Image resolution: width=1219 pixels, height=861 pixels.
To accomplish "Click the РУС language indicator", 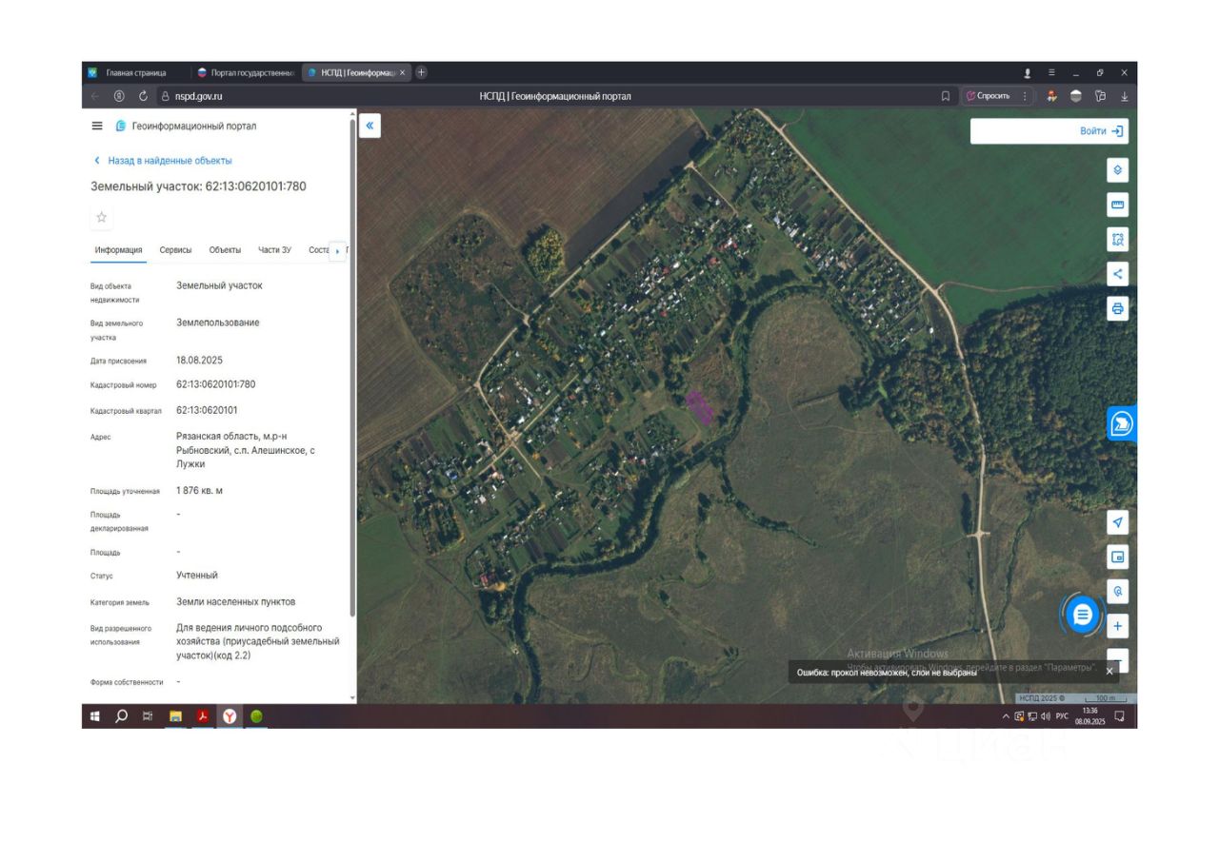I will coord(1062,716).
